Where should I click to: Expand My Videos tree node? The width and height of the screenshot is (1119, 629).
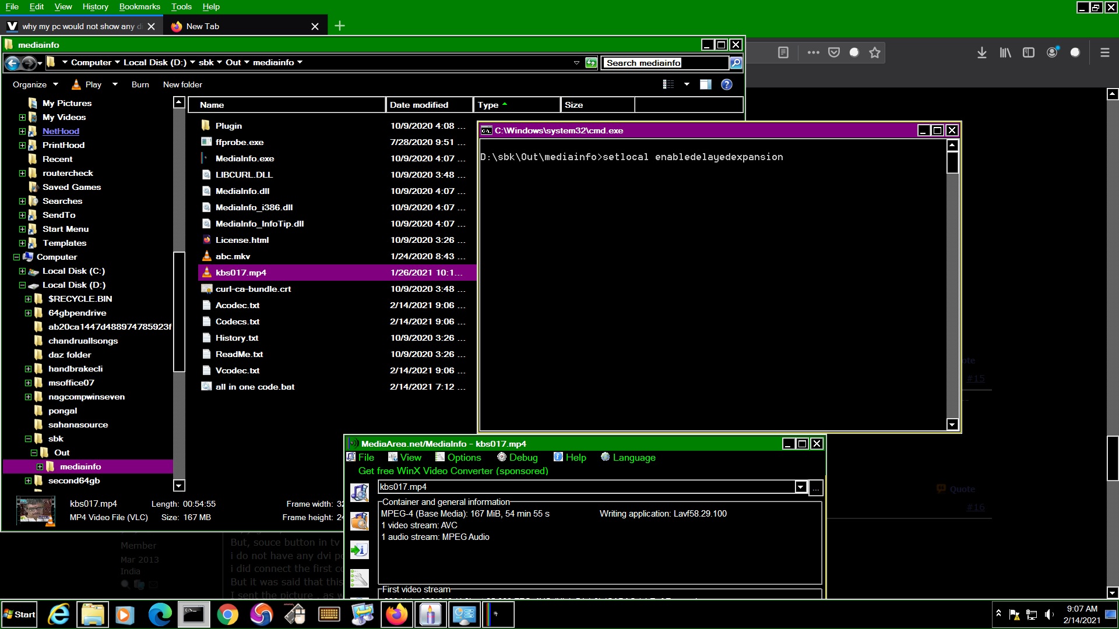click(22, 117)
